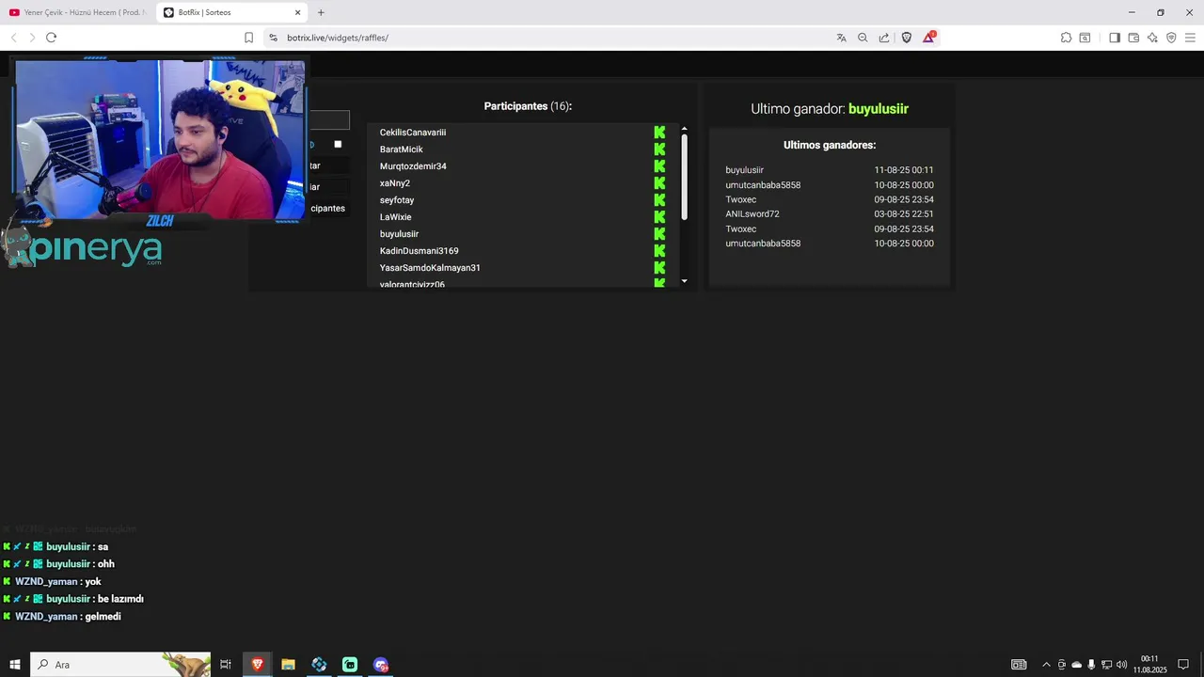
Task: Click the webcam overlay thumbnail
Action: [160, 141]
